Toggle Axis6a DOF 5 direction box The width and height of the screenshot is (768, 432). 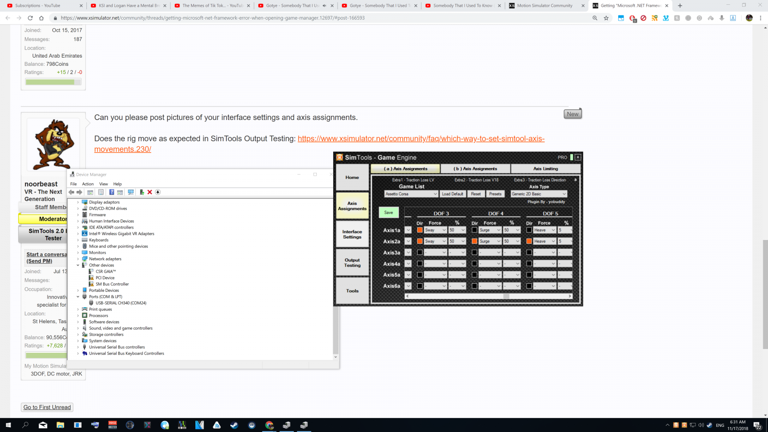pos(529,286)
